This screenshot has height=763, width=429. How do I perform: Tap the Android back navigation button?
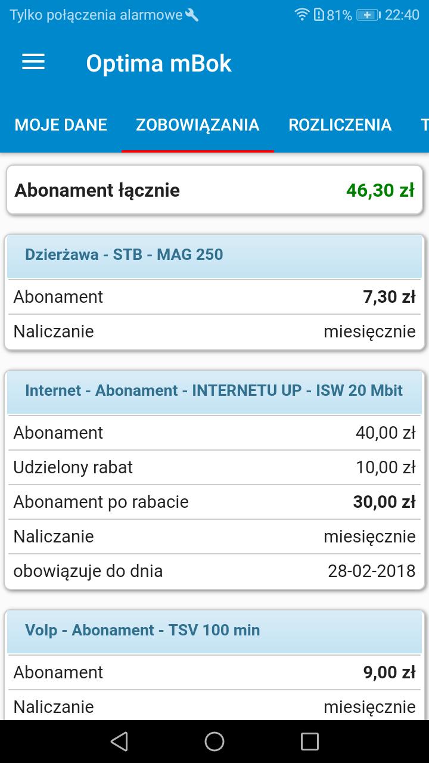119,741
